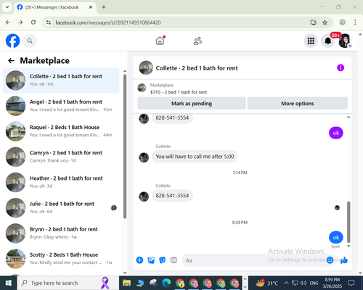
Task: Open Chrome profile icon
Action: pos(342,22)
